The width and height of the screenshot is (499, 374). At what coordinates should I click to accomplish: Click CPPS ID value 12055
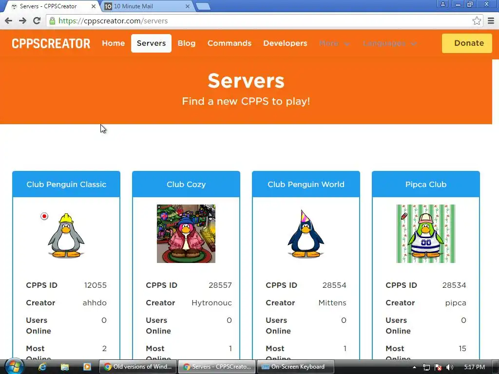pyautogui.click(x=95, y=285)
